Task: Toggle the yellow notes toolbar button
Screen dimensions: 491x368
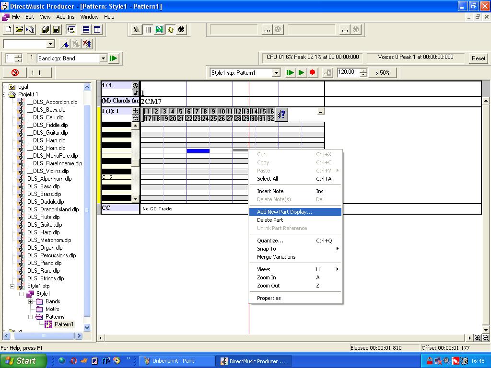Action: (x=170, y=30)
